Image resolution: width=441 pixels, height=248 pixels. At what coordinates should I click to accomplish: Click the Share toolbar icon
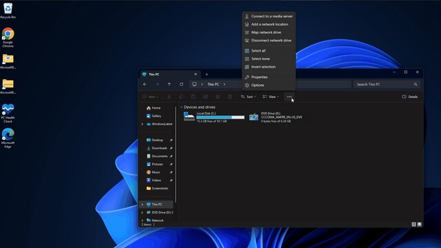coord(218,96)
